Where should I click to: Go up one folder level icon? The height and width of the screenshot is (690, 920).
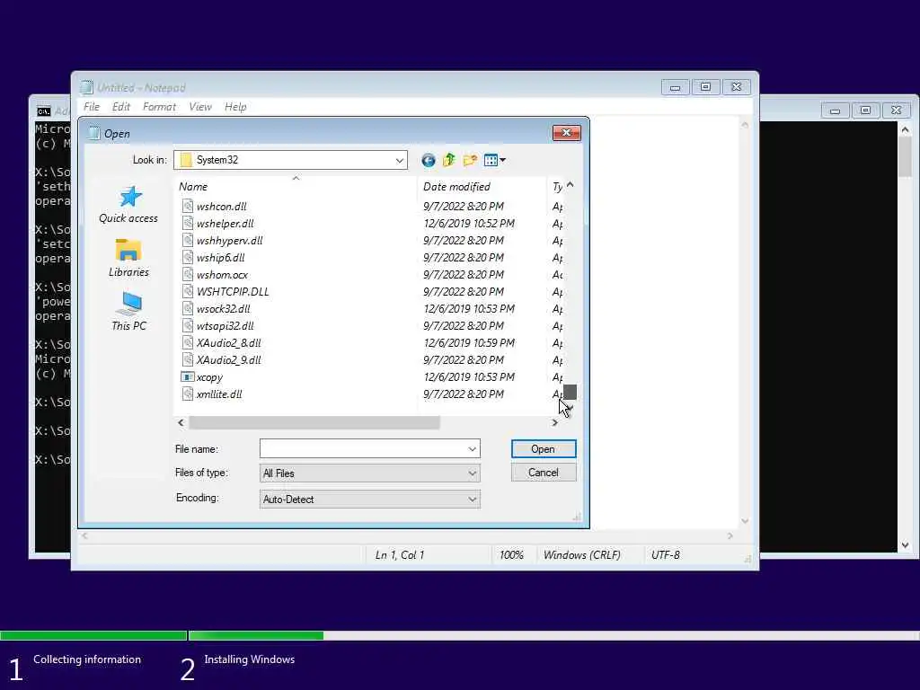[x=449, y=160]
